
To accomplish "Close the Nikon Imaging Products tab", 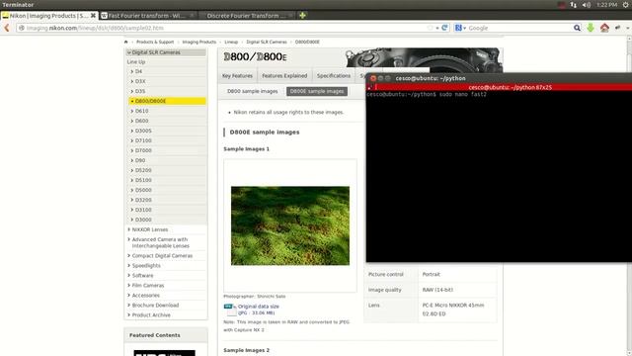I will point(93,16).
